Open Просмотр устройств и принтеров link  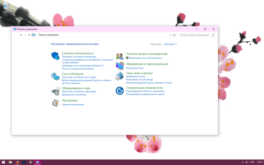79,92
